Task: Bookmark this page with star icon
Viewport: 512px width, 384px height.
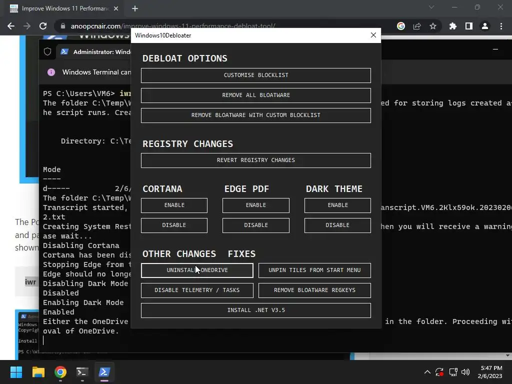Action: [x=433, y=26]
